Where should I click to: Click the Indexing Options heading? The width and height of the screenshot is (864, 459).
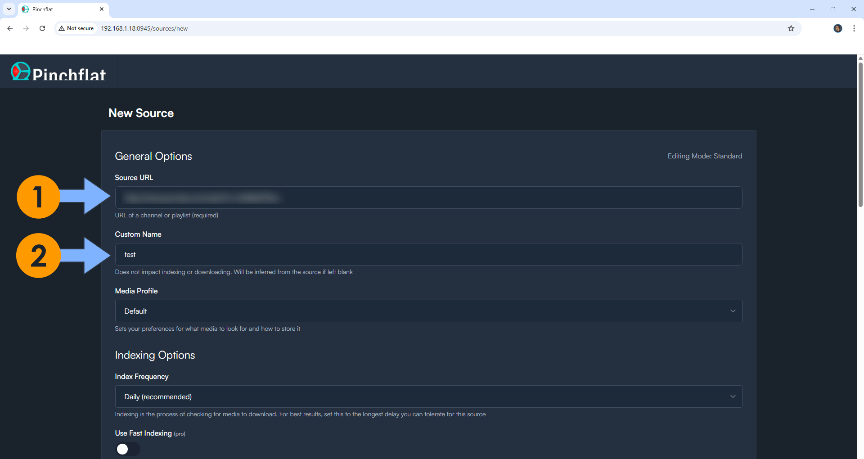tap(155, 355)
